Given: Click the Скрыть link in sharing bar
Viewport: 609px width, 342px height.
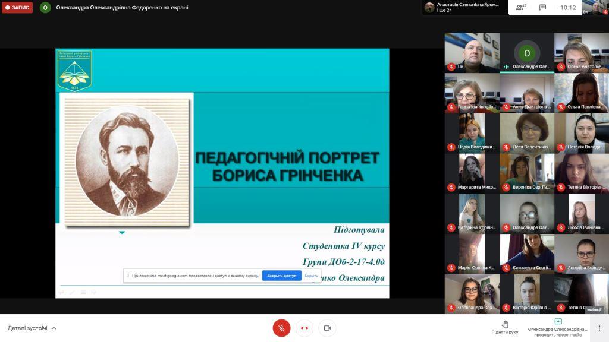Looking at the screenshot, I should (x=311, y=275).
